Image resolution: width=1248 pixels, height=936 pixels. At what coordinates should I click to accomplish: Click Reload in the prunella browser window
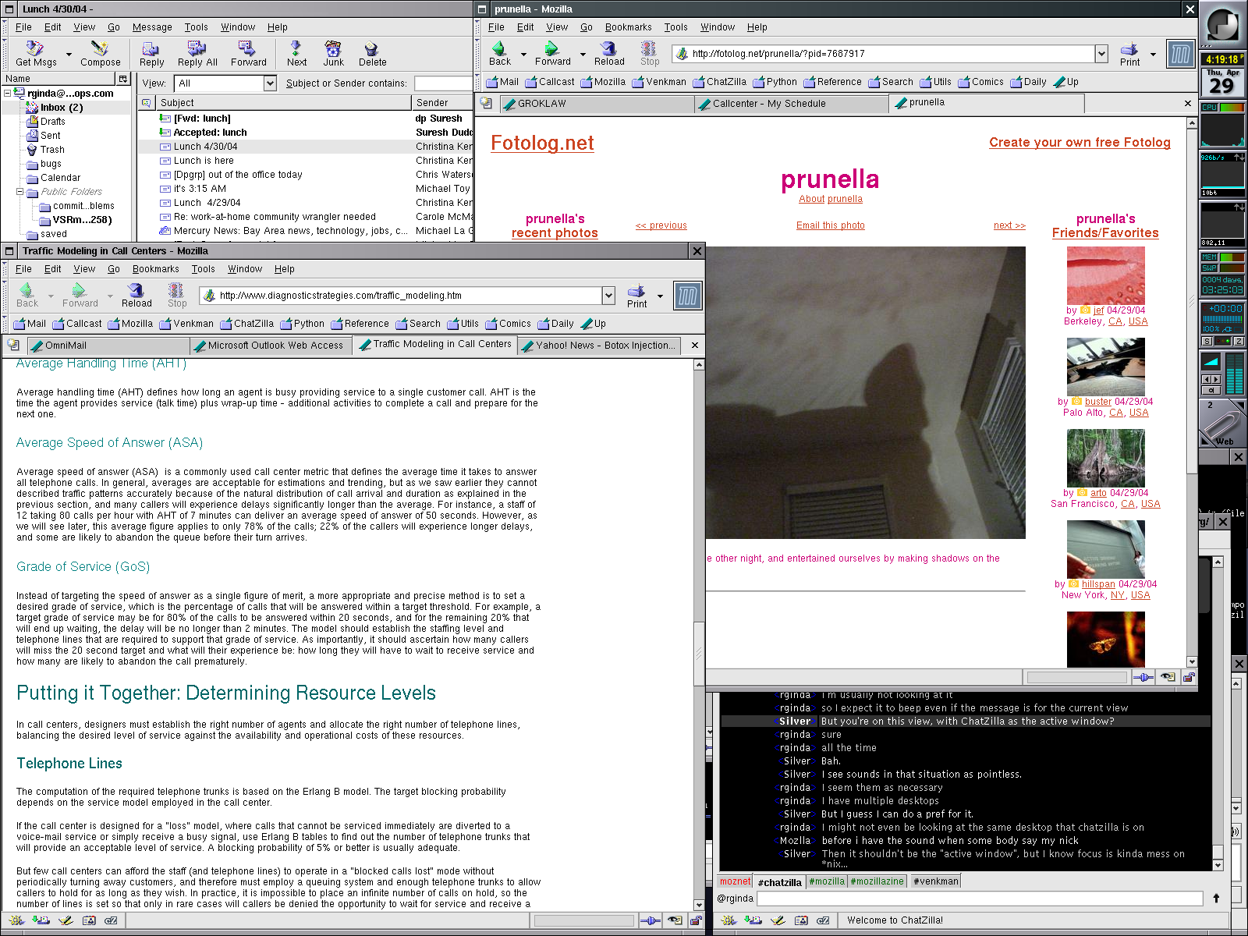coord(609,54)
